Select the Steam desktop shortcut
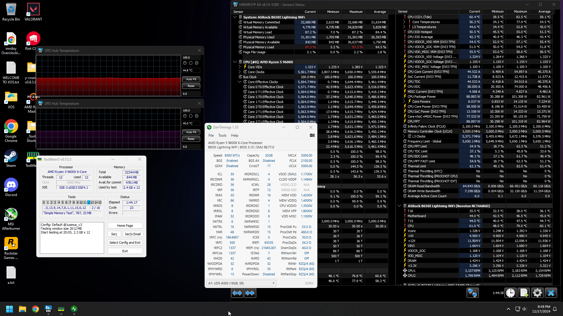The width and height of the screenshot is (563, 316). coord(11,158)
